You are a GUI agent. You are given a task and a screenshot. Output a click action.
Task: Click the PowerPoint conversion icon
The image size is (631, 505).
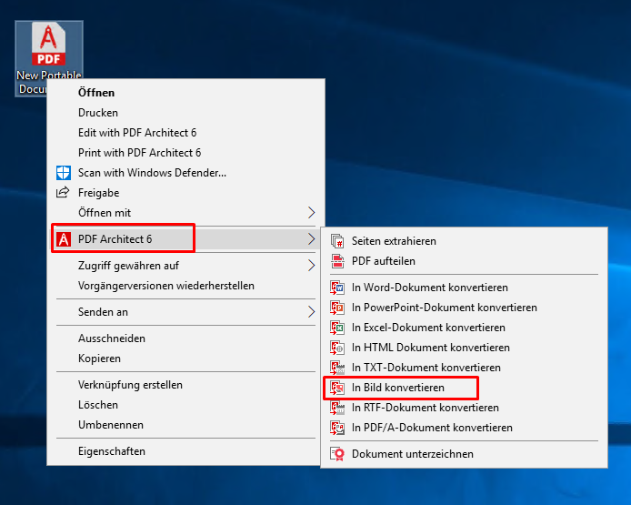pyautogui.click(x=337, y=308)
